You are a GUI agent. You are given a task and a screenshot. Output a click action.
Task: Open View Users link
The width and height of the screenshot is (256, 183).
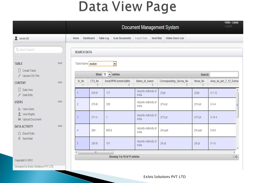point(28,109)
